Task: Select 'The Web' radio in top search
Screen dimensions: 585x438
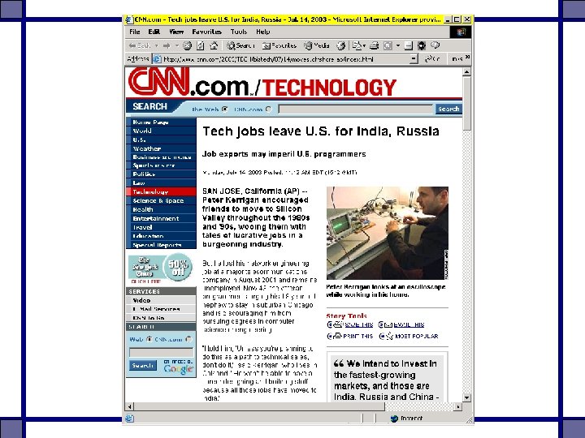Action: [224, 109]
